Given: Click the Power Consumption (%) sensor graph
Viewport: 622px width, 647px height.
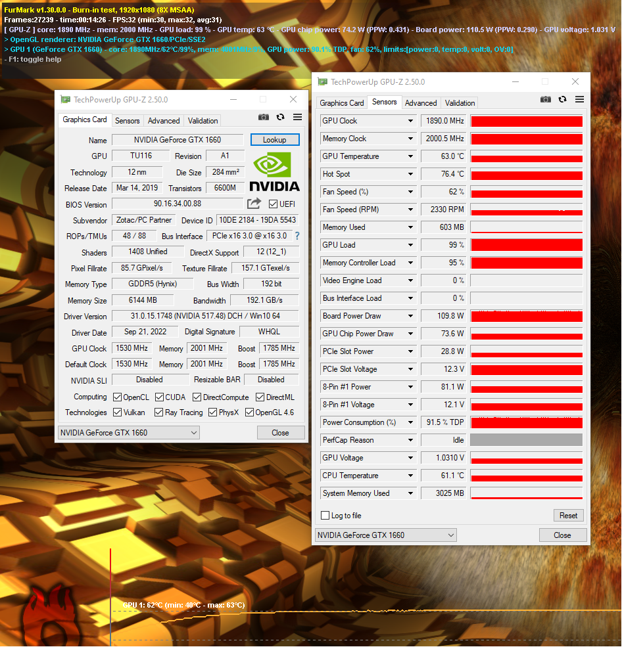Looking at the screenshot, I should pos(527,422).
